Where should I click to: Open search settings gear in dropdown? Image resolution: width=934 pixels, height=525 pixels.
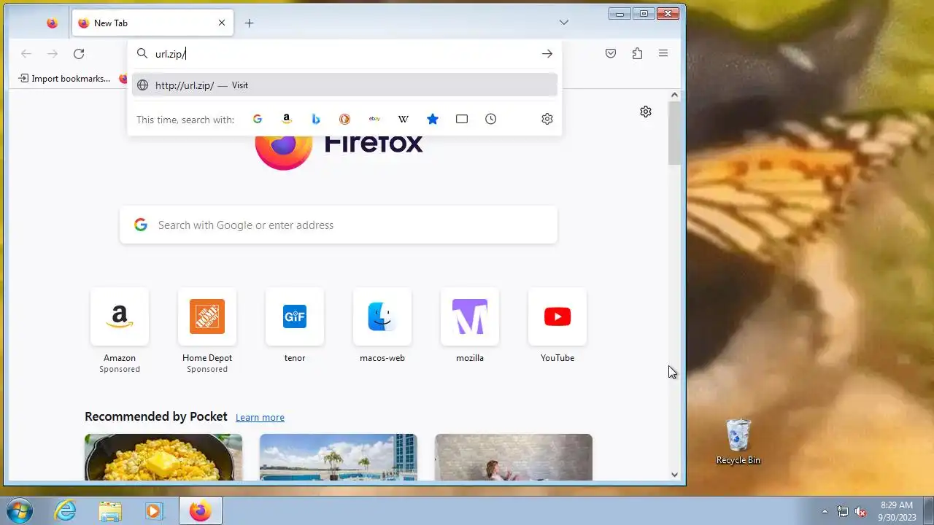[547, 119]
